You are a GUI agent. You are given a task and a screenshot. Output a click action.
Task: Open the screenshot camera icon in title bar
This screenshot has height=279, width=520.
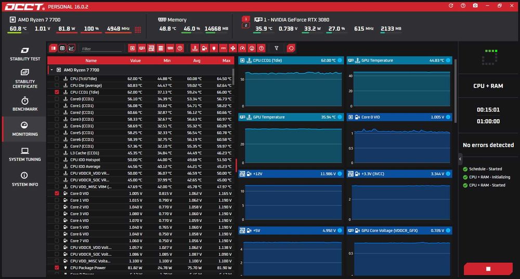pyautogui.click(x=475, y=6)
